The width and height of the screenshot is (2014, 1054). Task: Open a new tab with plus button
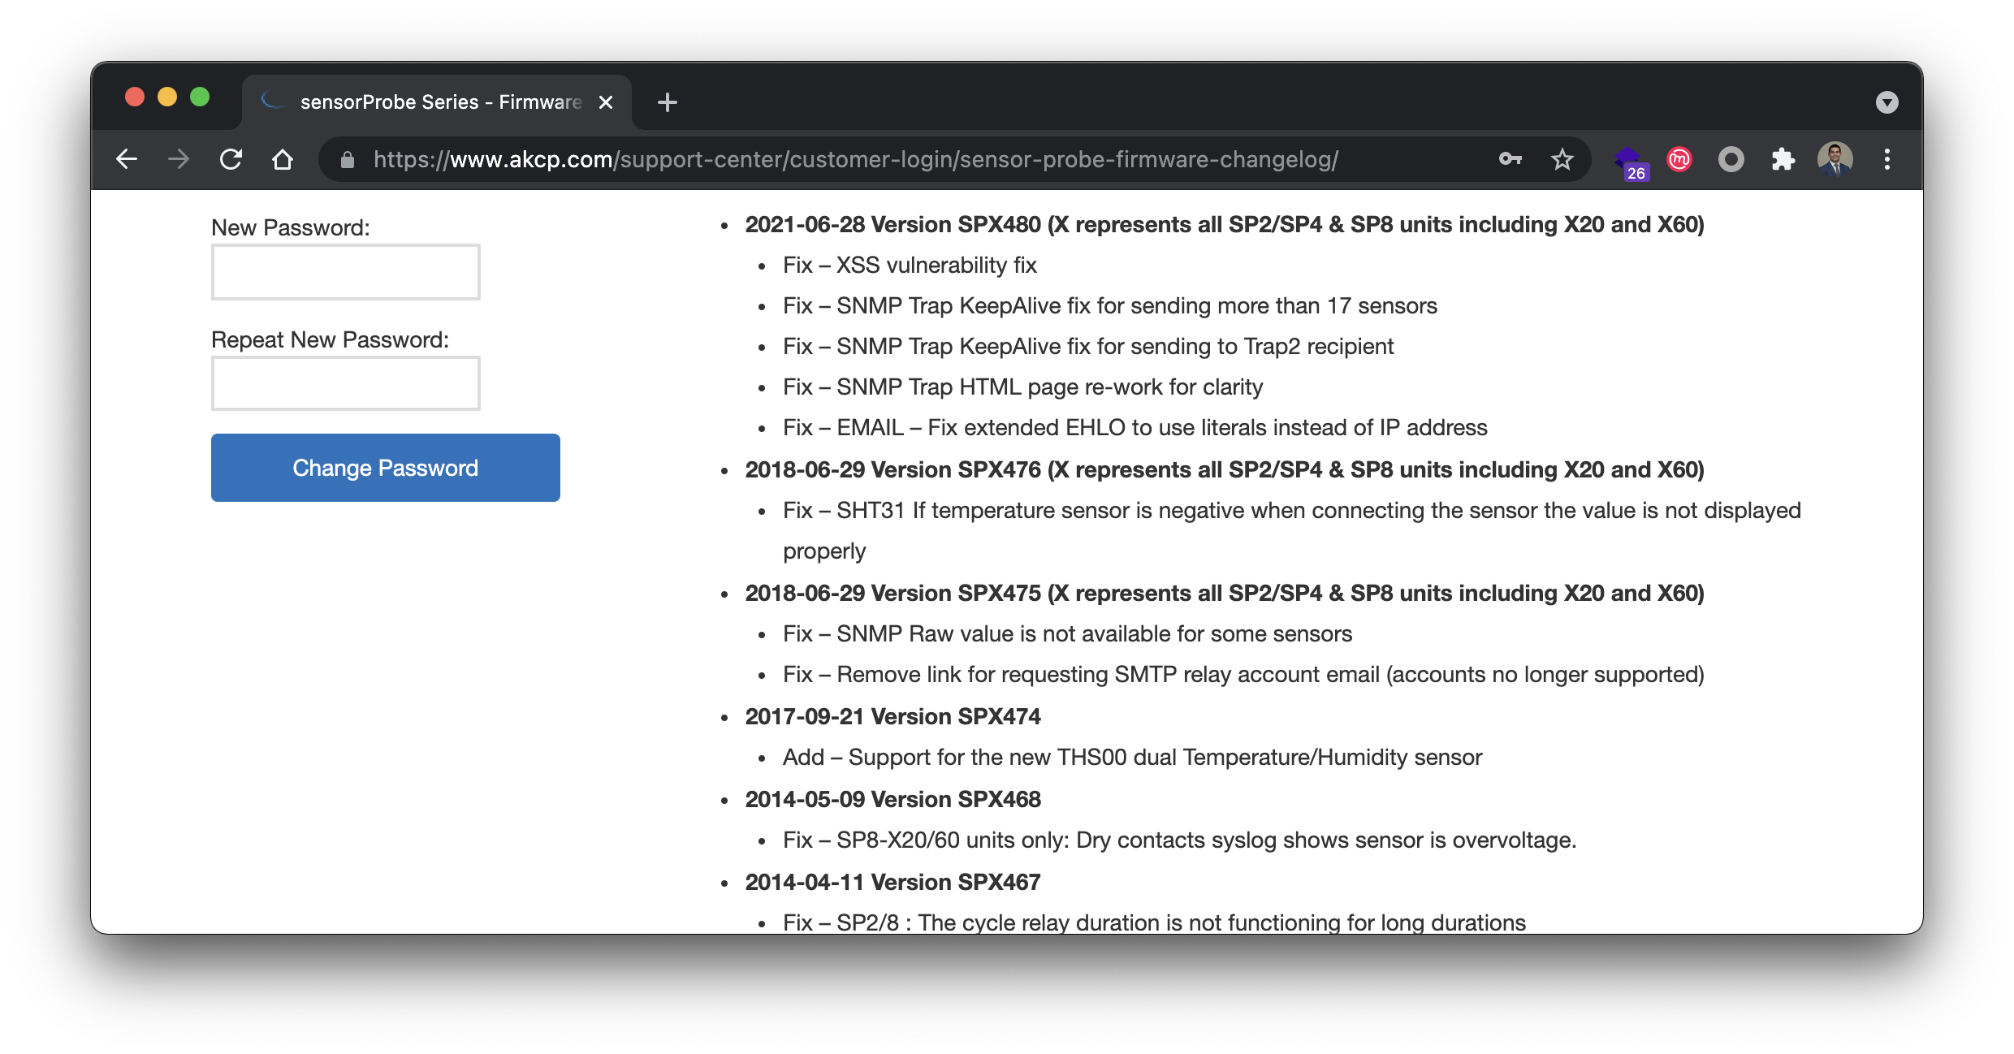[668, 102]
